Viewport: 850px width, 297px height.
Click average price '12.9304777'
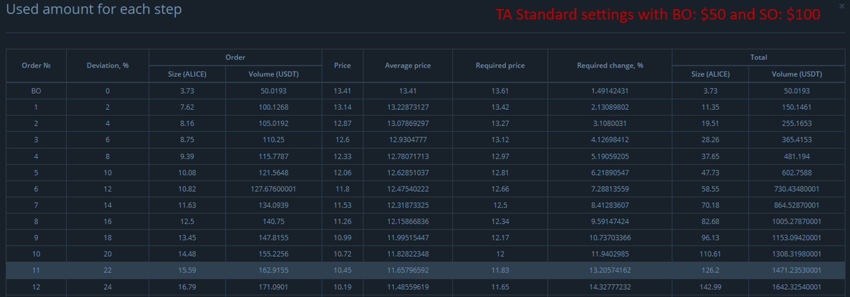coord(408,138)
